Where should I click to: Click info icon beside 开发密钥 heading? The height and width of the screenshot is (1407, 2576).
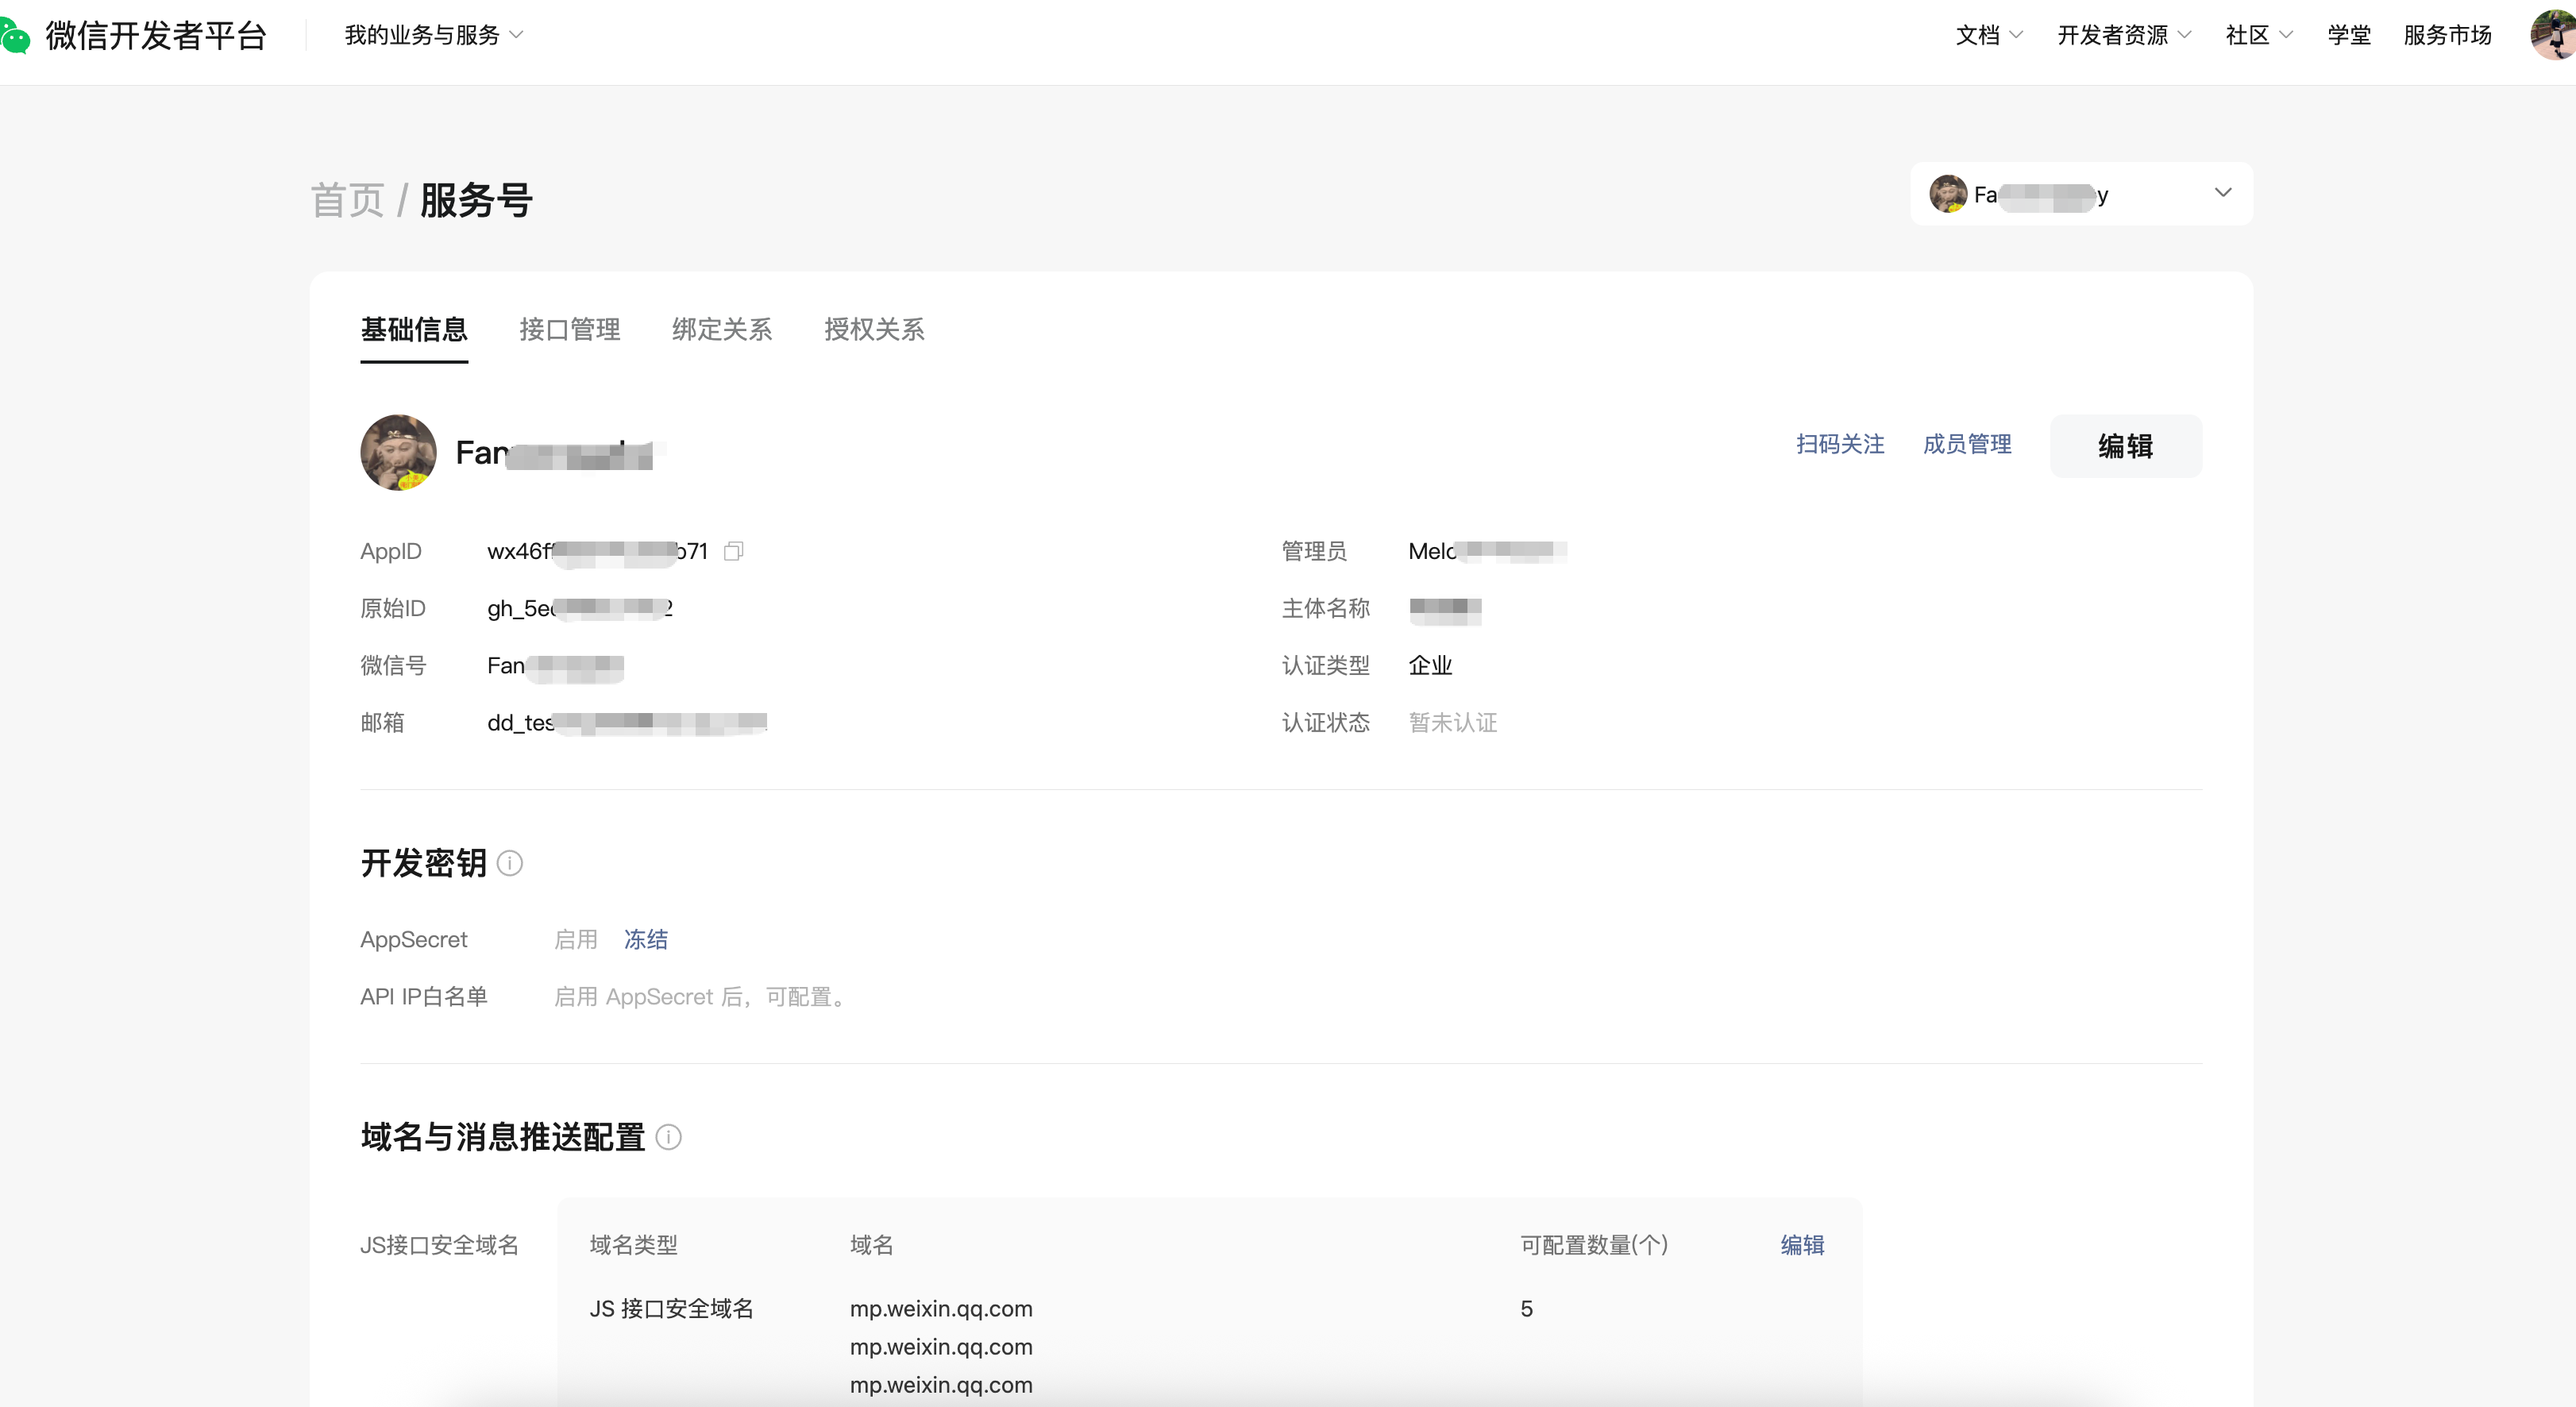pos(509,863)
